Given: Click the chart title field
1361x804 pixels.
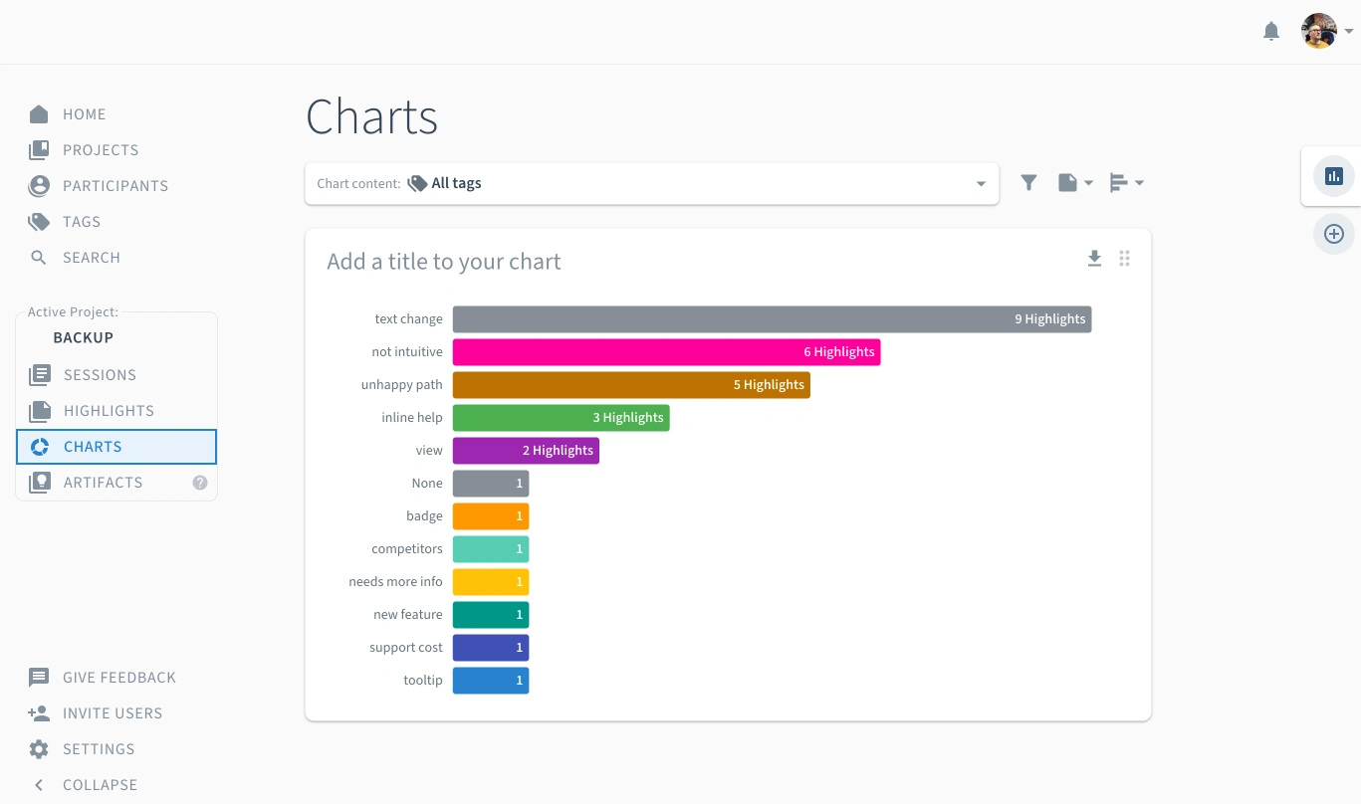Looking at the screenshot, I should [444, 262].
